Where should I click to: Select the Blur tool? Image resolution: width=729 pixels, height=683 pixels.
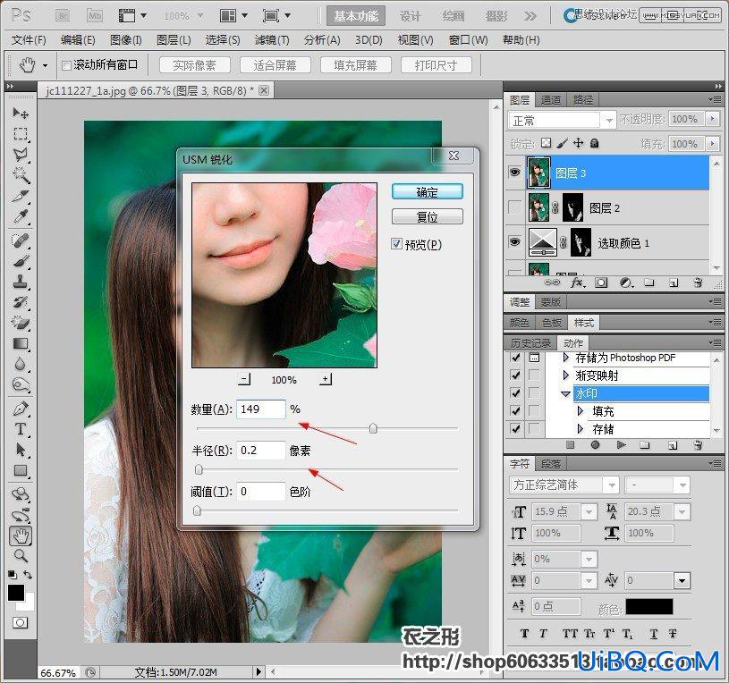(x=20, y=364)
